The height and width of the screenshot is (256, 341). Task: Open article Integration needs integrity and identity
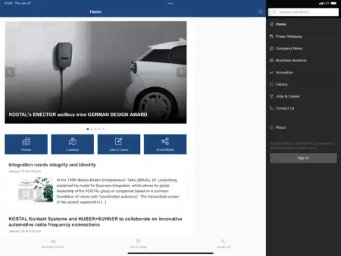pyautogui.click(x=52, y=164)
